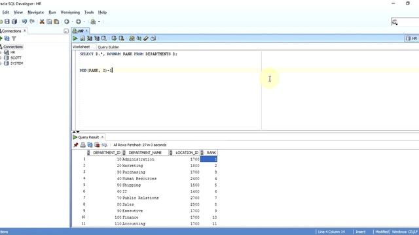Click the Redo icon in main toolbar

pos(32,22)
